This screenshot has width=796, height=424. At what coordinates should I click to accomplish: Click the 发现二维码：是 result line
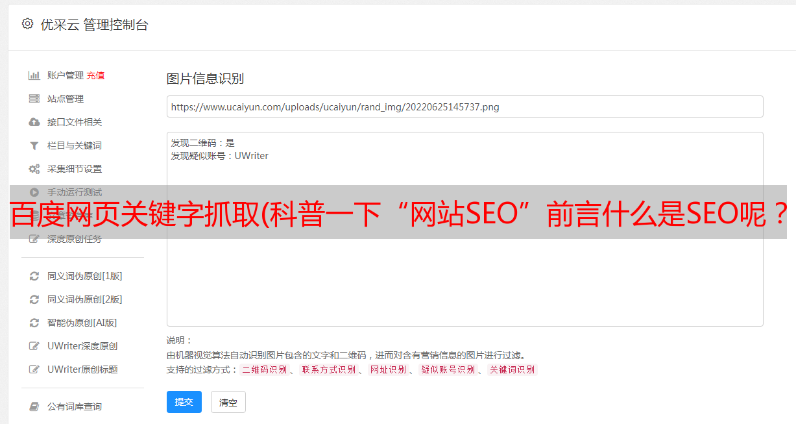203,143
